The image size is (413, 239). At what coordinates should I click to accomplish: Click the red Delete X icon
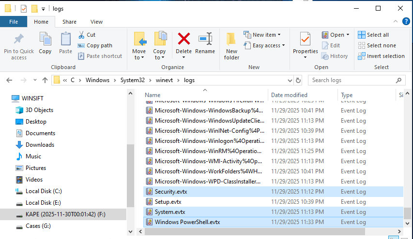184,39
